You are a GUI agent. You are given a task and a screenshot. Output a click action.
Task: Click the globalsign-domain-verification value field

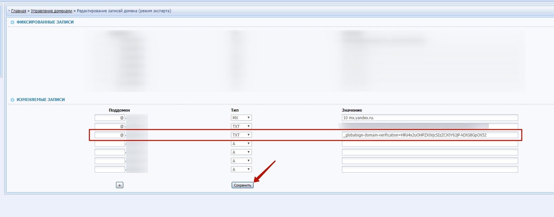click(429, 135)
